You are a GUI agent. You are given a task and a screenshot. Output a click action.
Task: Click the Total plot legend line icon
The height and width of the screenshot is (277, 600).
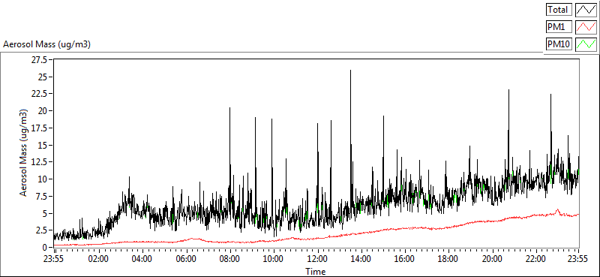[x=586, y=9]
